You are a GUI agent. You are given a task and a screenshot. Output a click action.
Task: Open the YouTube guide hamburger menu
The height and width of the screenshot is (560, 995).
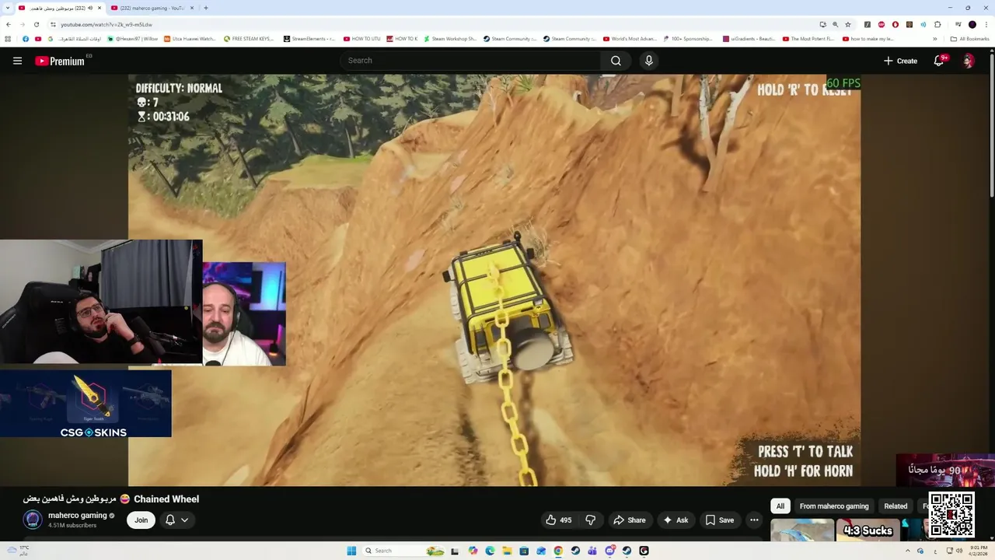point(17,61)
